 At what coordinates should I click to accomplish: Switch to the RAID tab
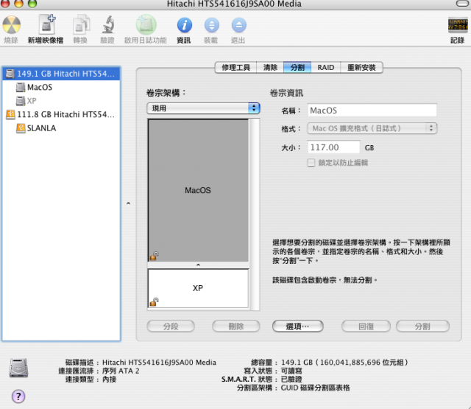click(325, 68)
